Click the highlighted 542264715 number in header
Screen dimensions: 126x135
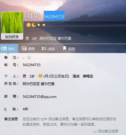coord(54,16)
